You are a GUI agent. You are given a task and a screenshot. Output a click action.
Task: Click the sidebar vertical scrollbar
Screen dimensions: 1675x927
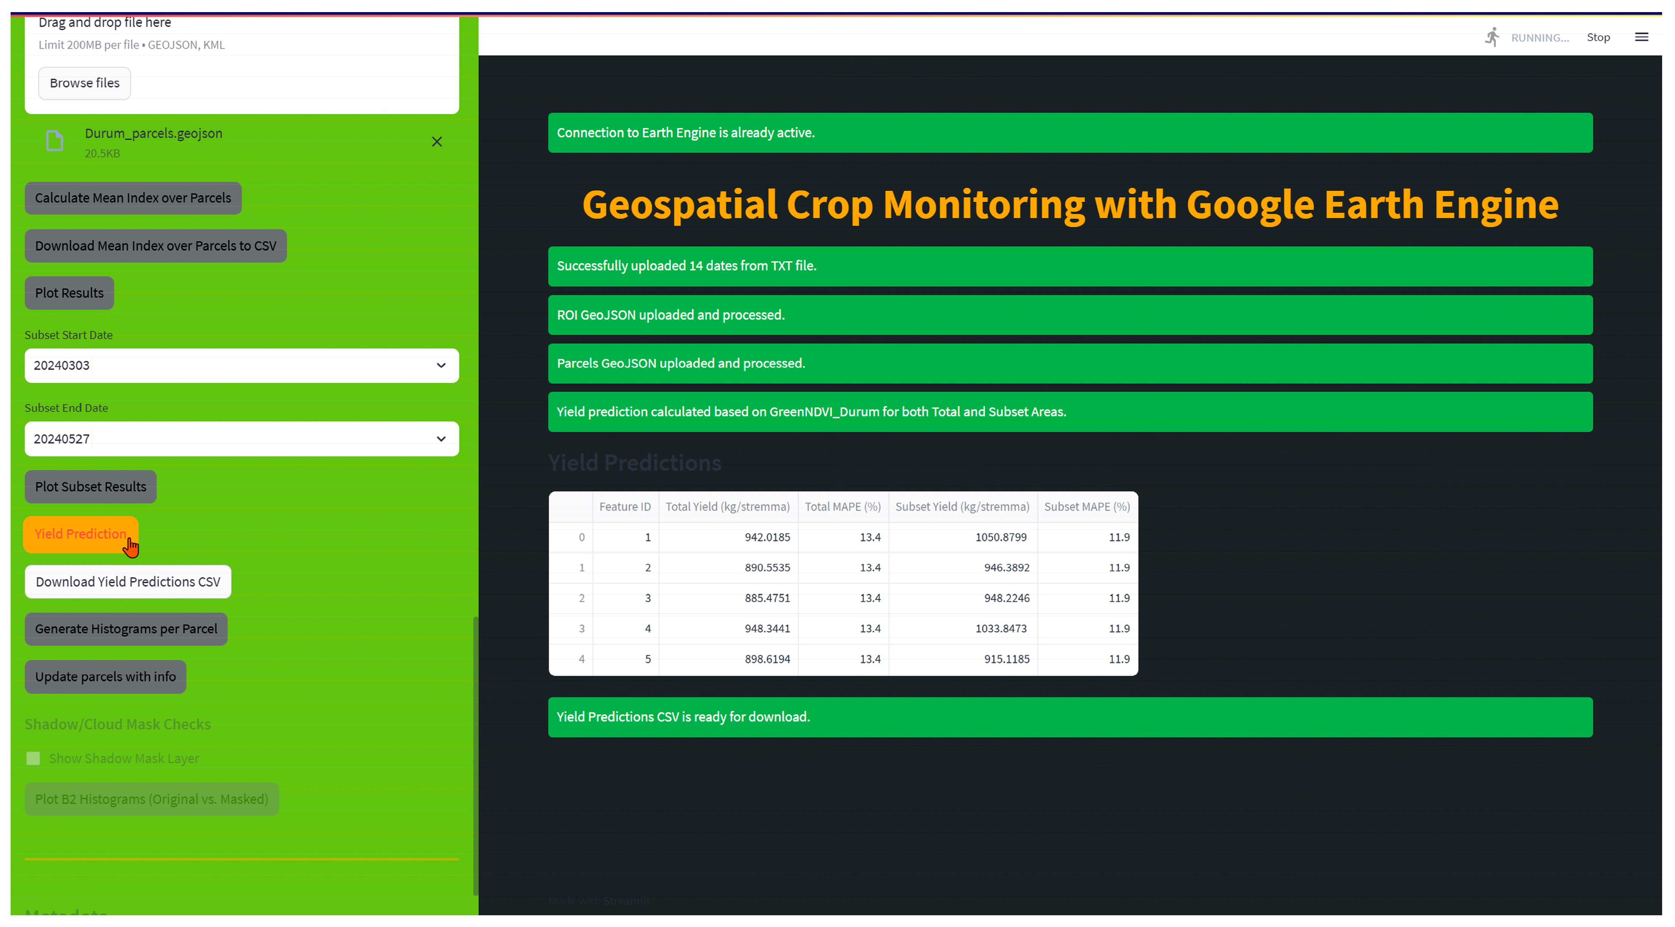pyautogui.click(x=475, y=754)
